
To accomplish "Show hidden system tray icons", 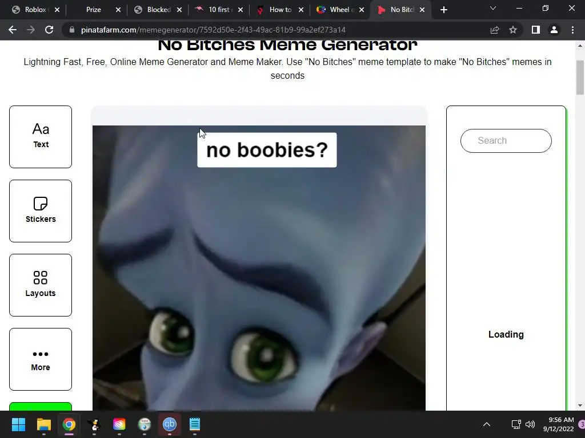I will (x=487, y=424).
